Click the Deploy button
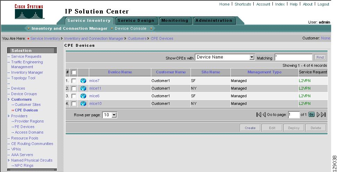Viewport: 337px width, 172px height. 294,128
